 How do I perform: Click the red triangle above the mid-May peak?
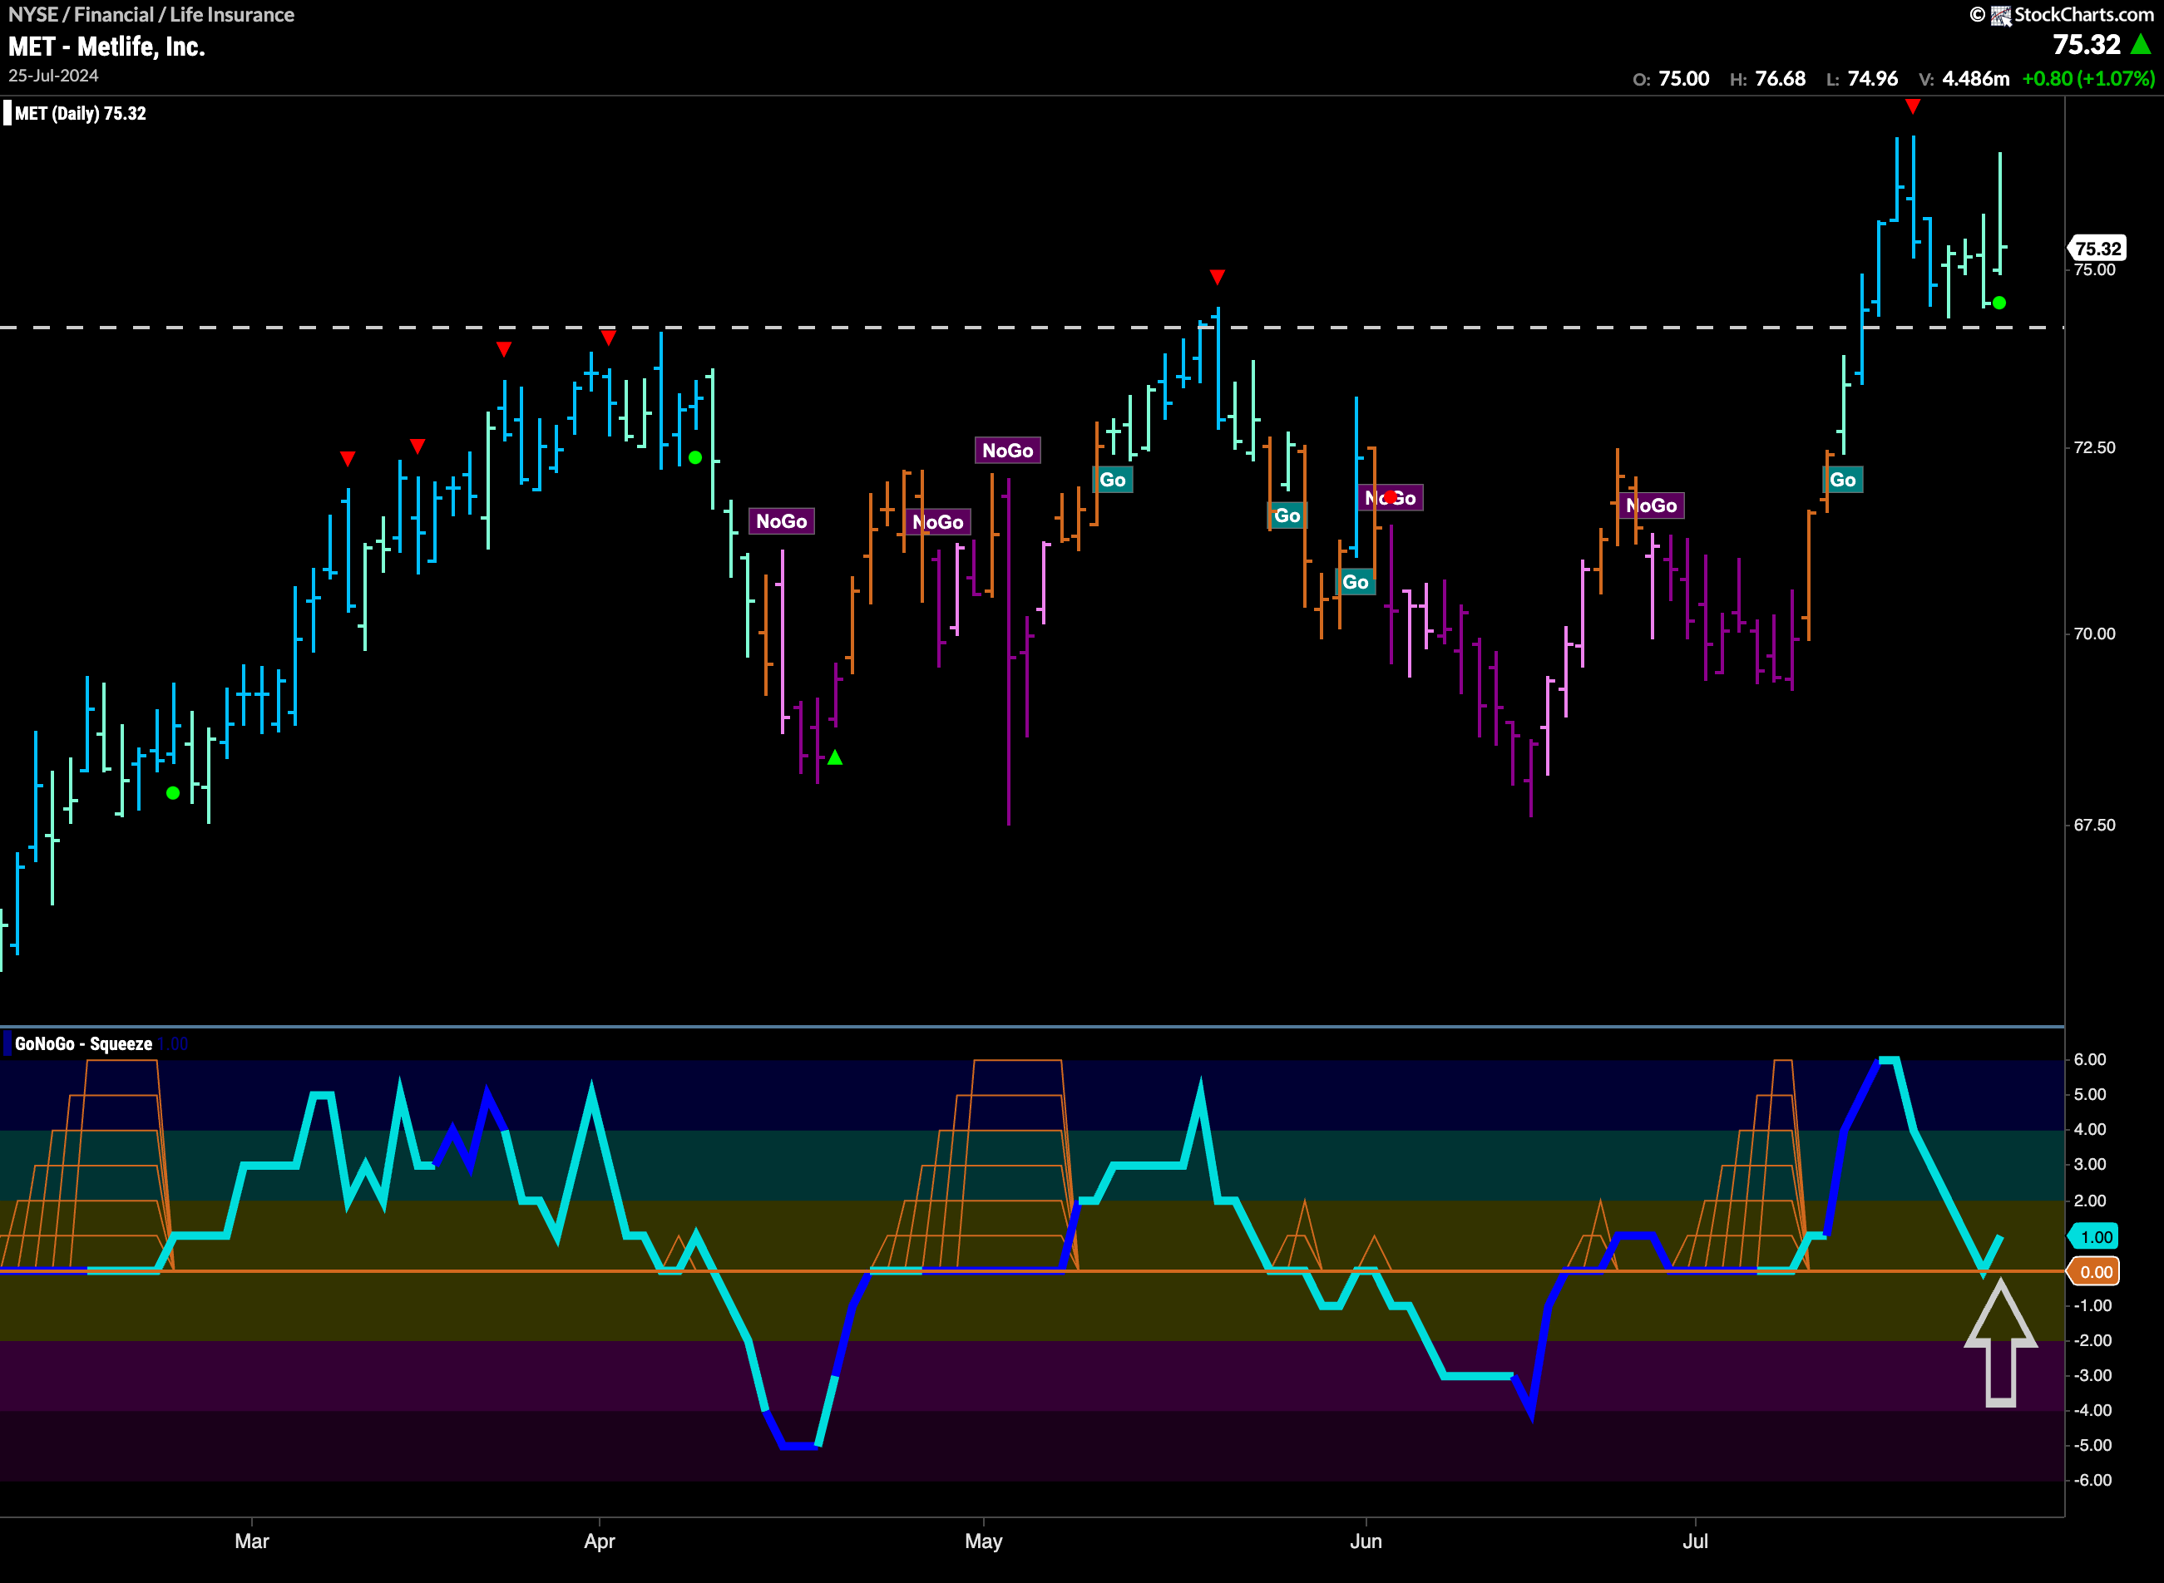[x=1216, y=277]
